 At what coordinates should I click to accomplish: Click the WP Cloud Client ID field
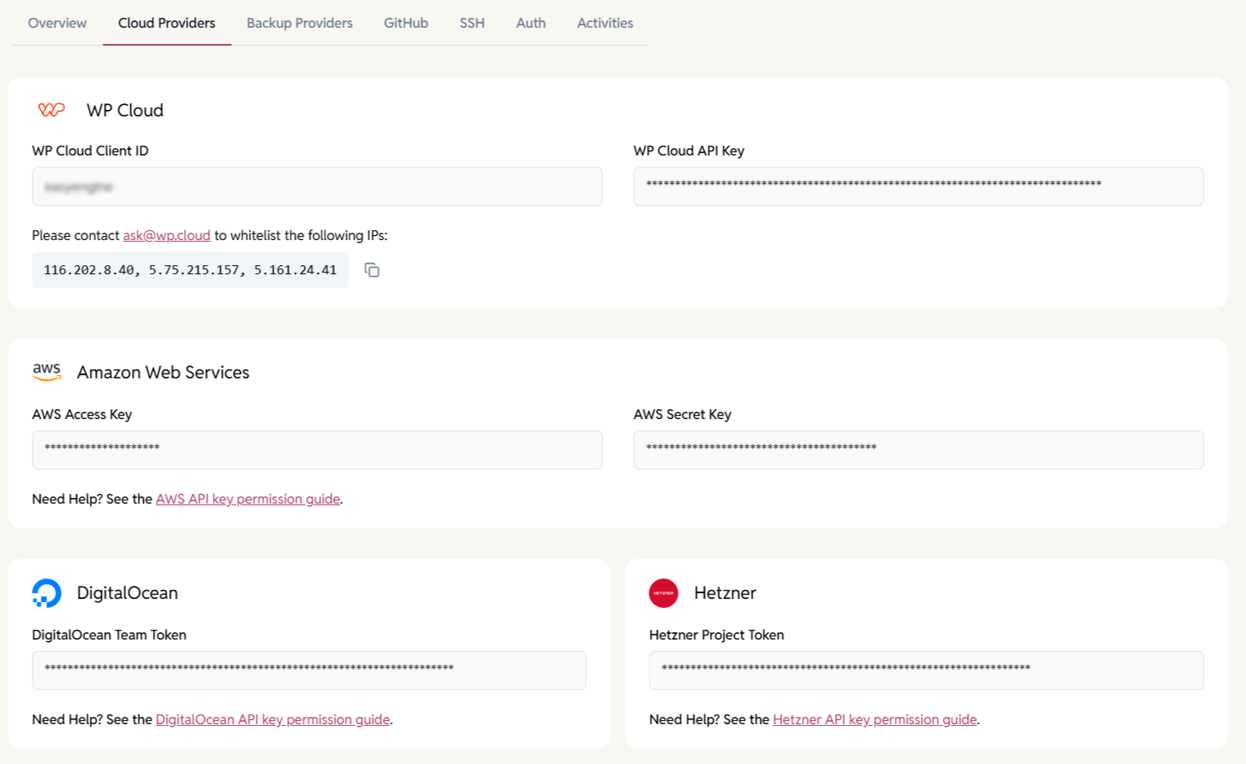317,186
